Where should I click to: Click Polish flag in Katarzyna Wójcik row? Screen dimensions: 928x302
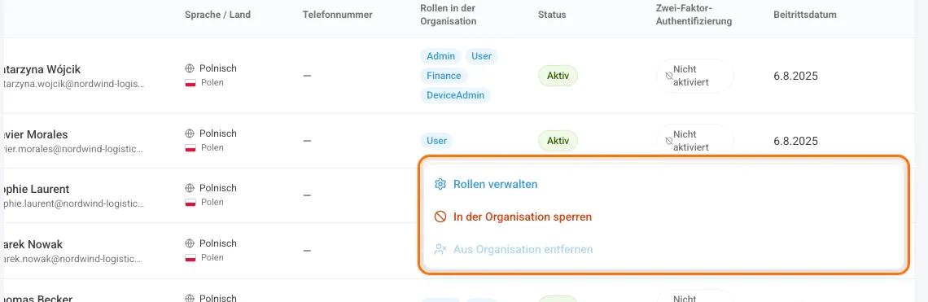point(190,83)
